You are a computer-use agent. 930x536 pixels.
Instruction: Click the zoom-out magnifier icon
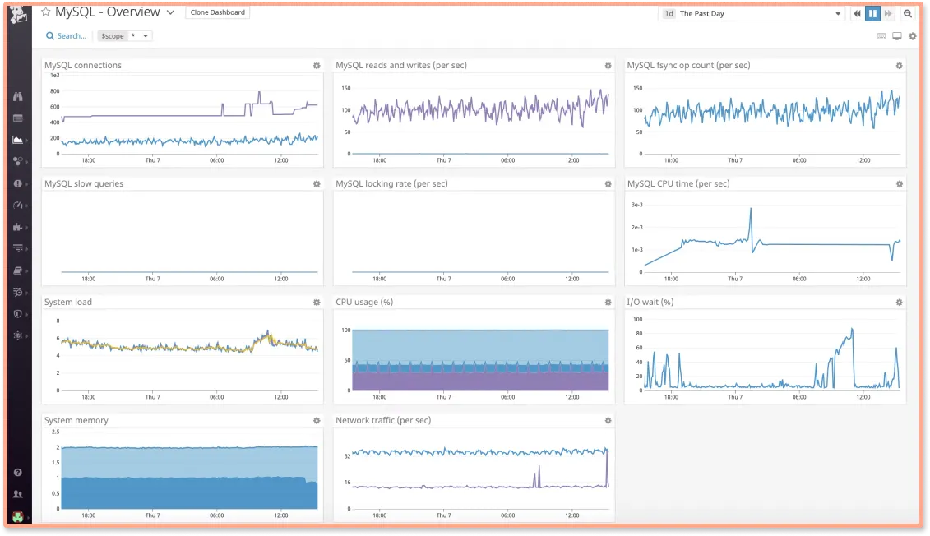tap(908, 14)
